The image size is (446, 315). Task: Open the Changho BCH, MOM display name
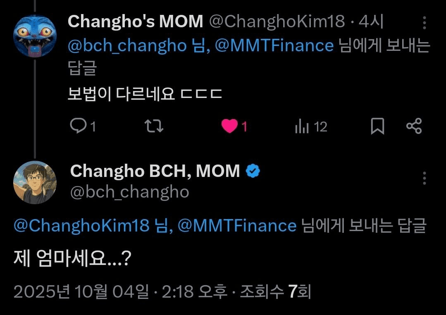coord(155,171)
